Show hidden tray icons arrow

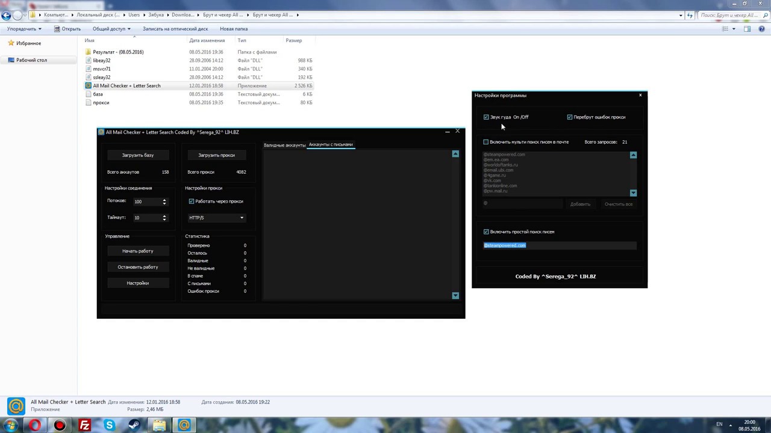click(x=731, y=425)
